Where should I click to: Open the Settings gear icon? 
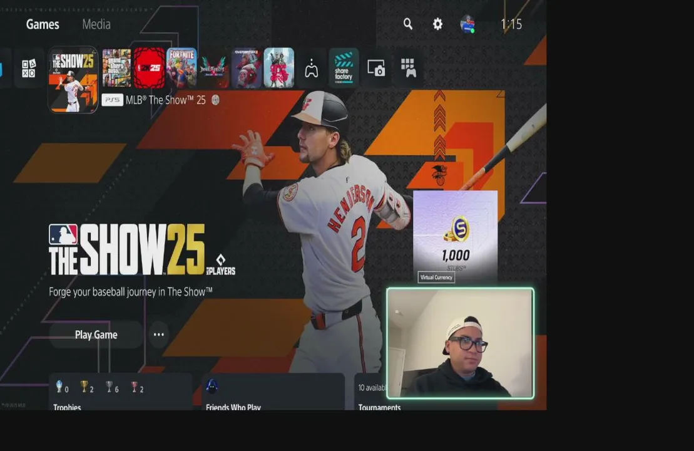tap(437, 24)
